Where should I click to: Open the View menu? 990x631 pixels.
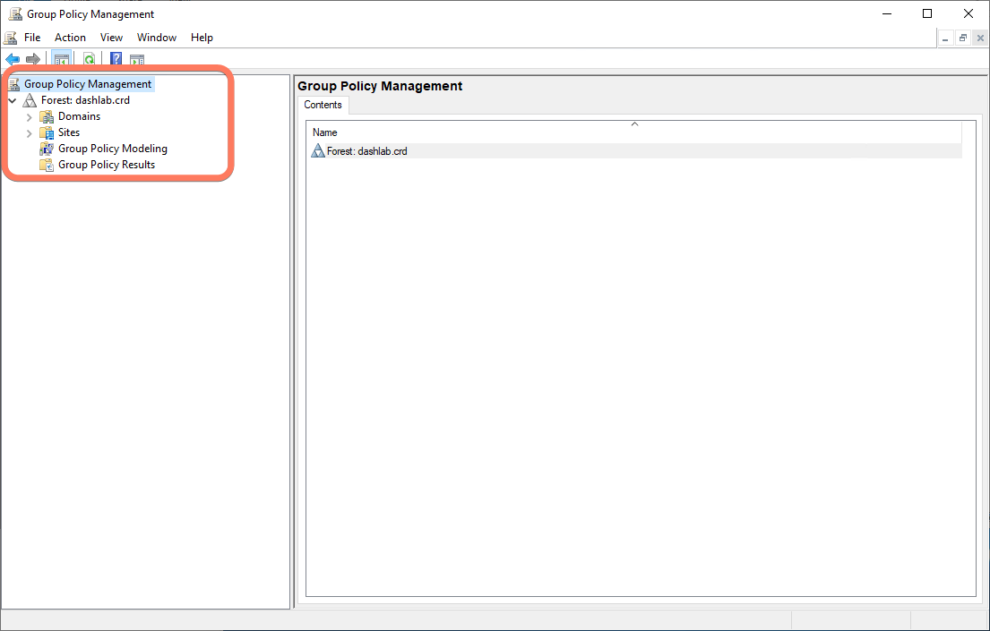click(111, 38)
